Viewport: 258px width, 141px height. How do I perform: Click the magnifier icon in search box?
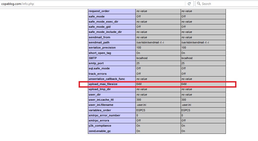(x=199, y=3)
